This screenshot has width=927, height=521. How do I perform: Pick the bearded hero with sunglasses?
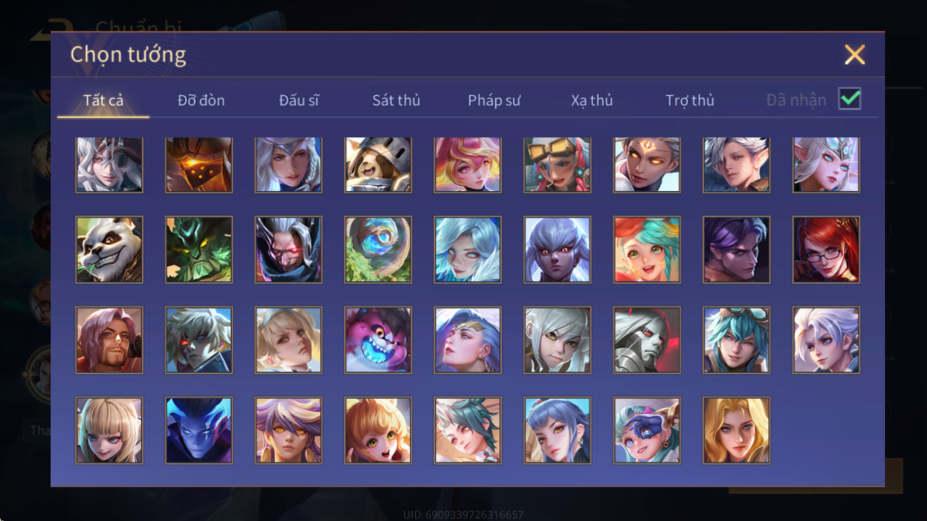pos(109,340)
